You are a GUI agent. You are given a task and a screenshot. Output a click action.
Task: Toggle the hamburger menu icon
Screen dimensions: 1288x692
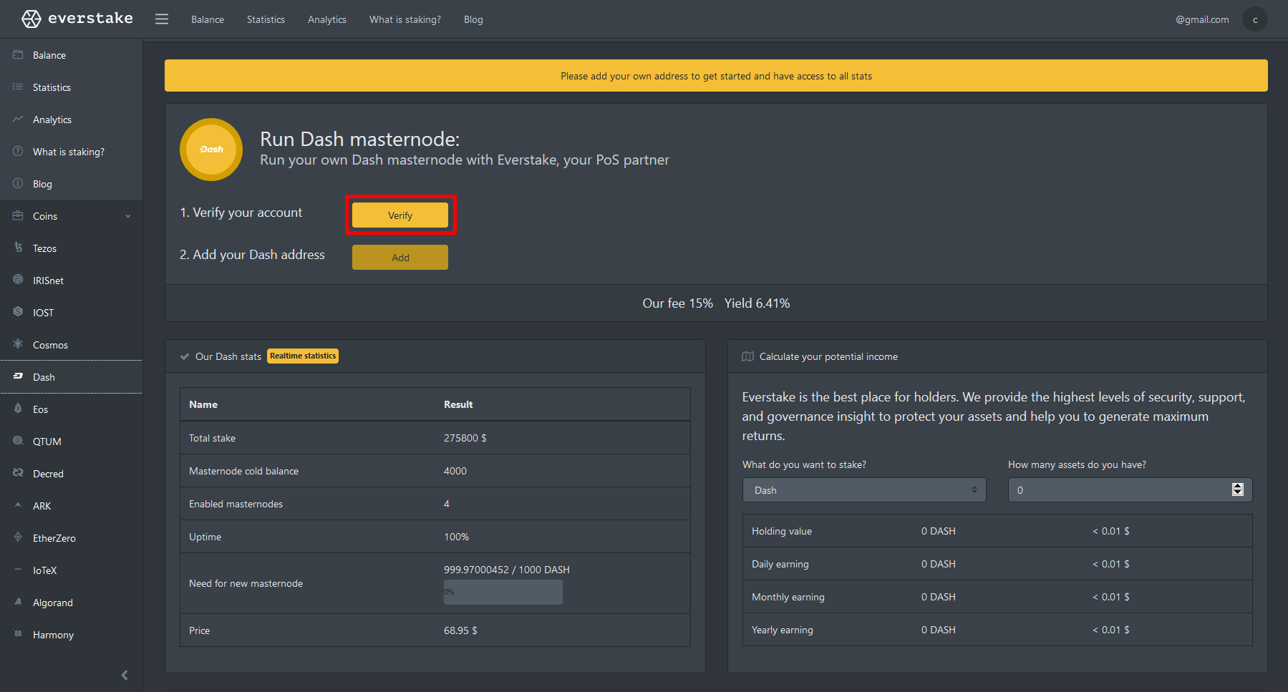(162, 19)
